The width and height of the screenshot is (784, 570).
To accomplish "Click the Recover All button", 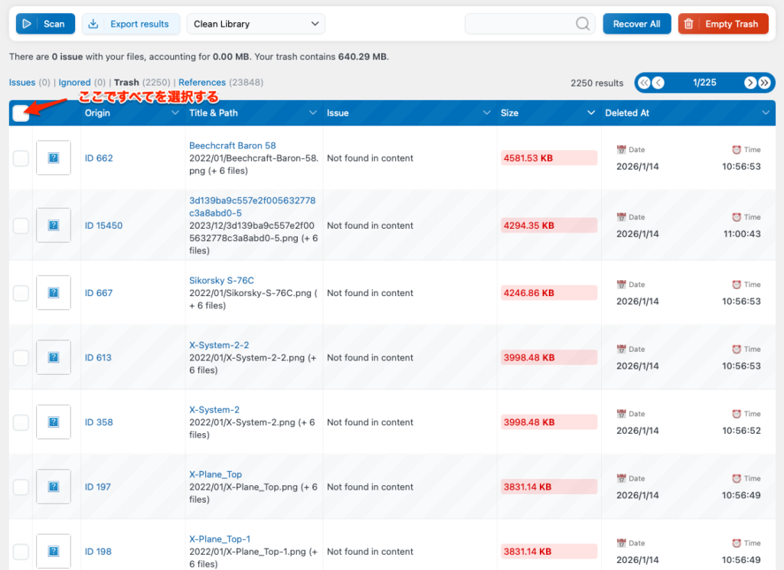I will click(636, 24).
